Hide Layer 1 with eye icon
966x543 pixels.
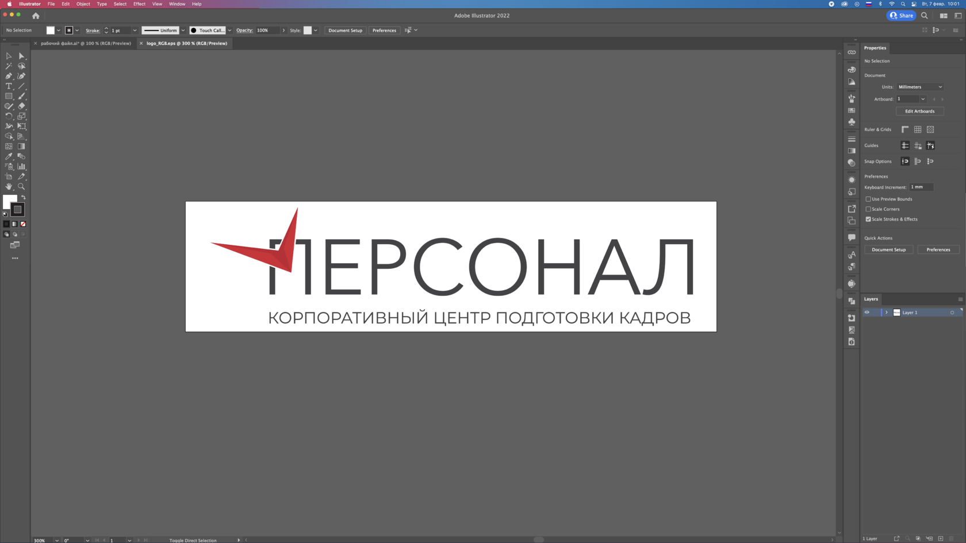pos(867,313)
